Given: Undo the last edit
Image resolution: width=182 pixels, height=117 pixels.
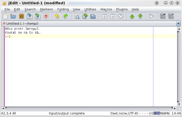Looking at the screenshot, I should point(57,16).
